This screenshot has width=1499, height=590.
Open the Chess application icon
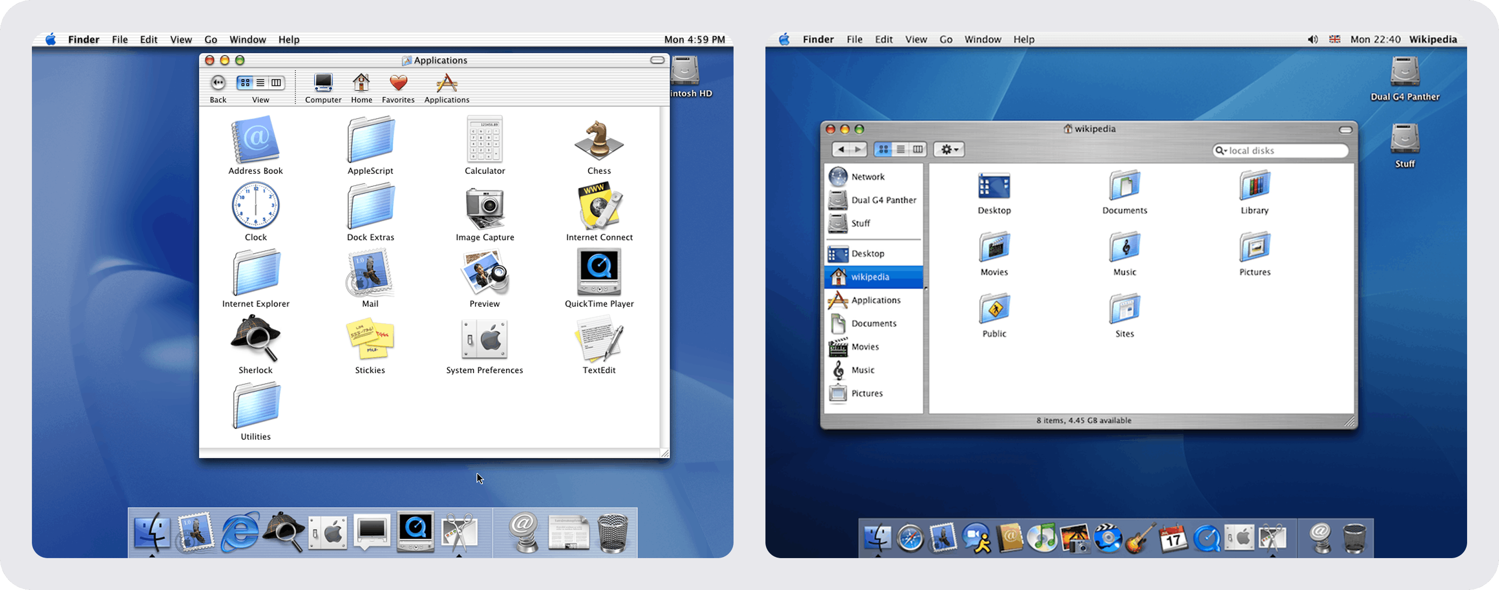(599, 142)
